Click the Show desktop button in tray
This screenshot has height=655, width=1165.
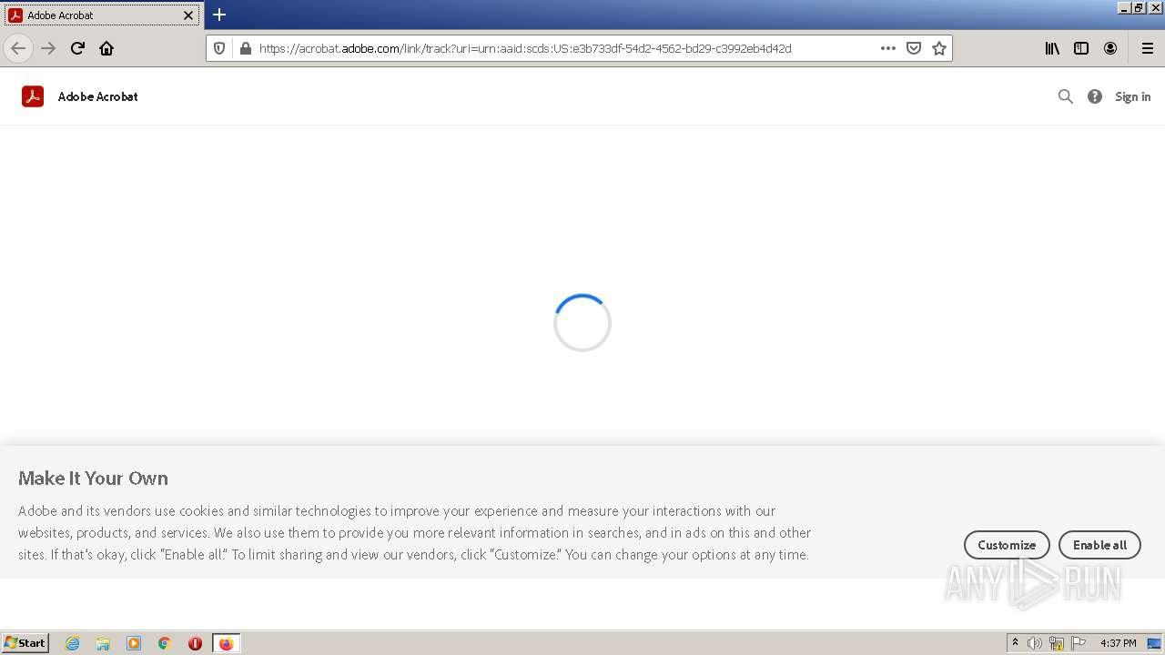(x=1154, y=643)
